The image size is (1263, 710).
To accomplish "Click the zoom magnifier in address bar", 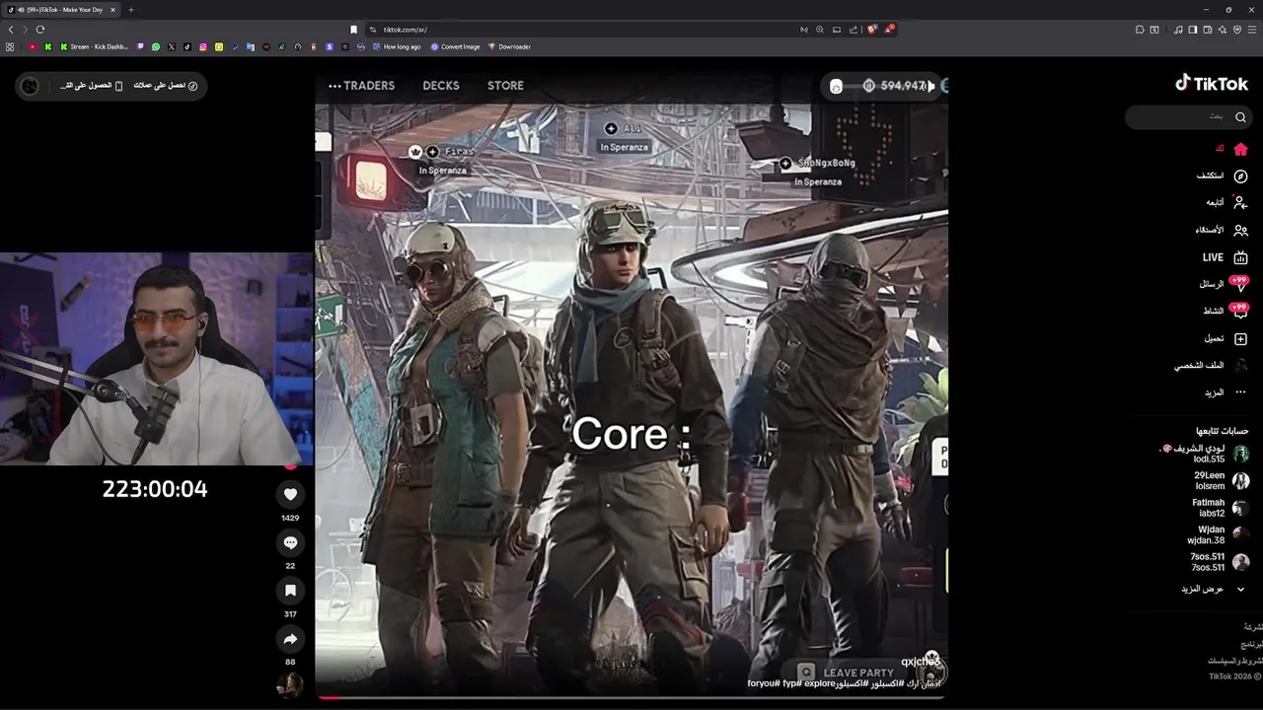I will 819,30.
